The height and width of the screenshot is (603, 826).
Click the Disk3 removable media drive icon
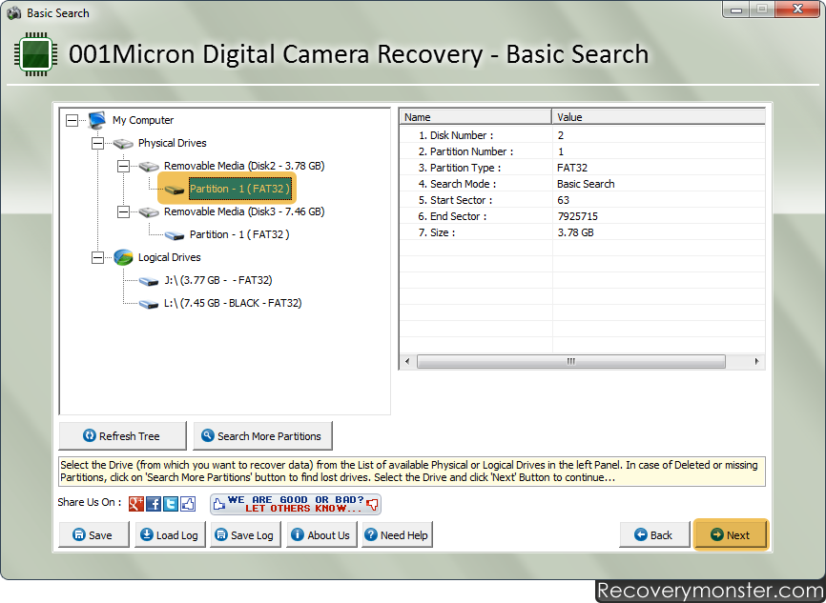[149, 212]
